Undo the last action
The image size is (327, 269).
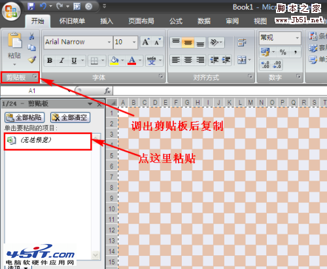(x=43, y=7)
